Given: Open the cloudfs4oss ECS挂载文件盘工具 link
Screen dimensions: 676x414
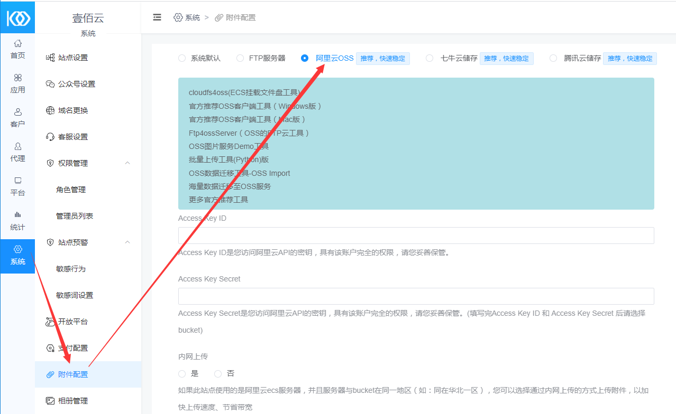Looking at the screenshot, I should click(245, 92).
